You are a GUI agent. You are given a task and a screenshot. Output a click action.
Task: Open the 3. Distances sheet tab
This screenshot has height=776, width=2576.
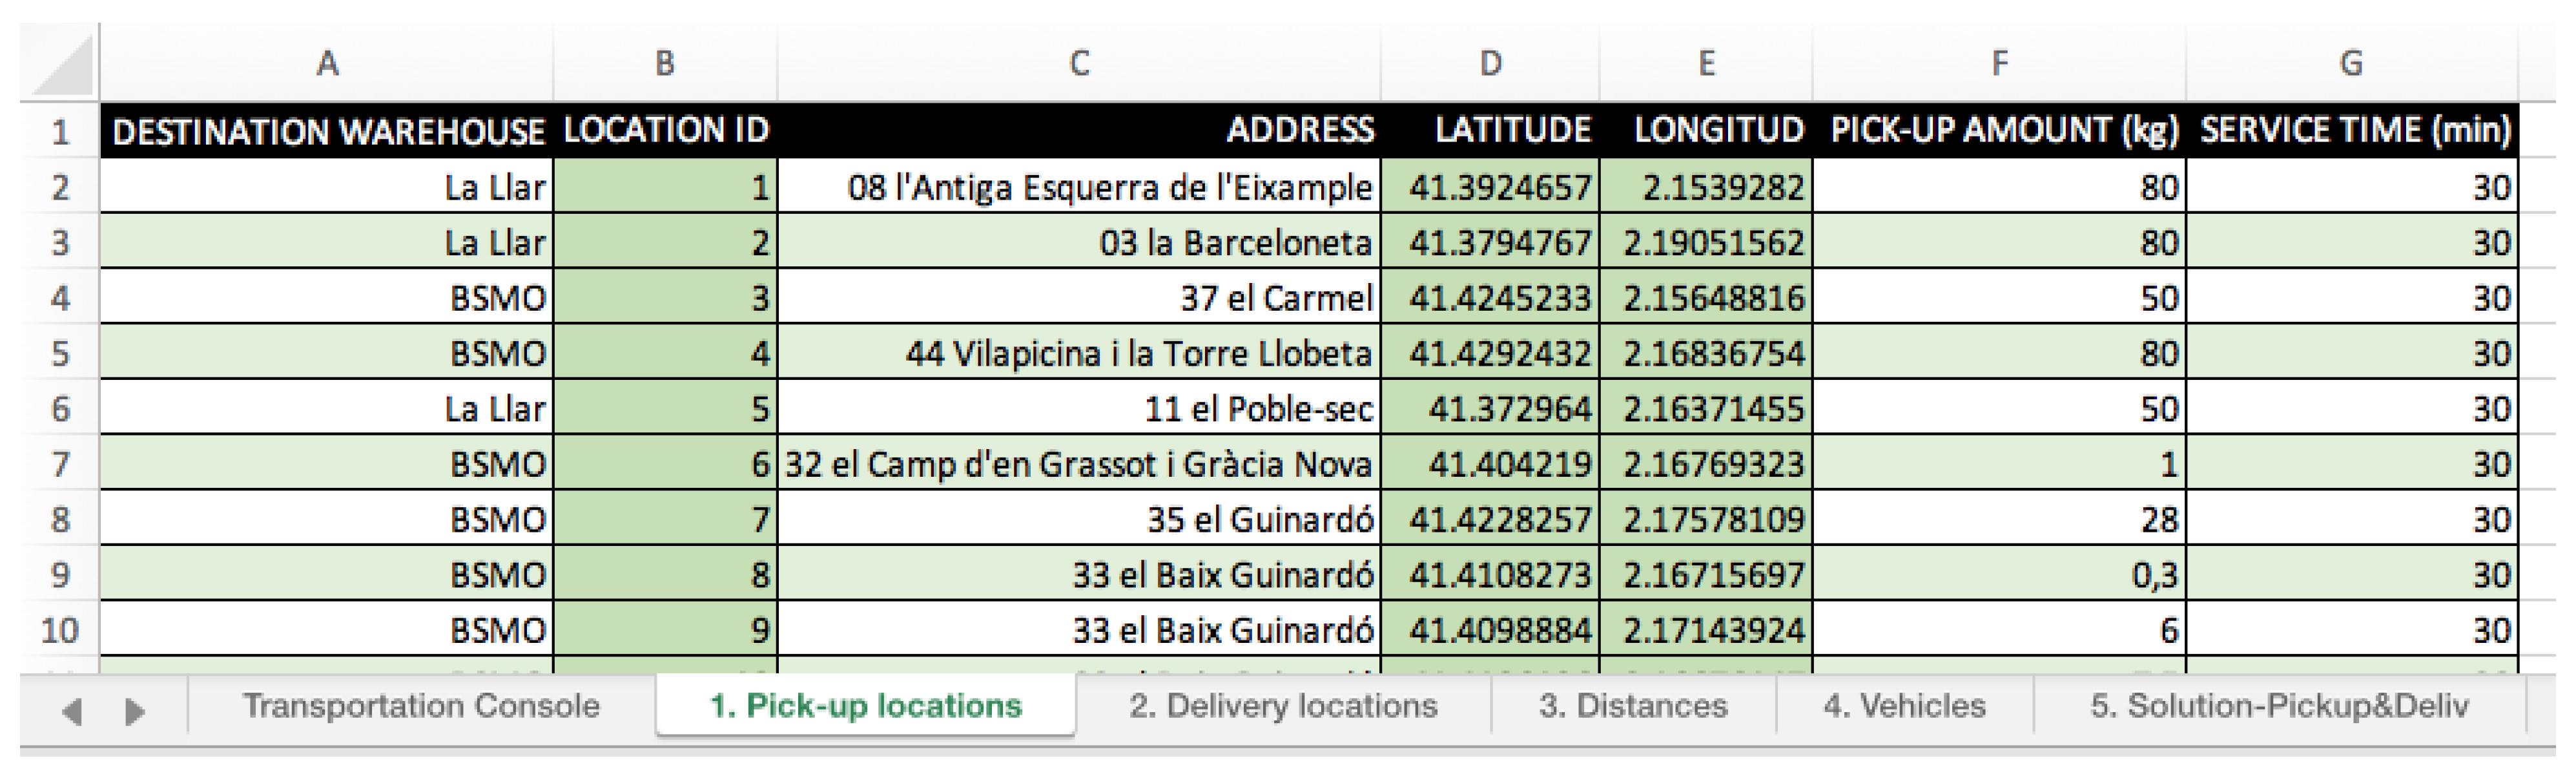[x=1632, y=707]
